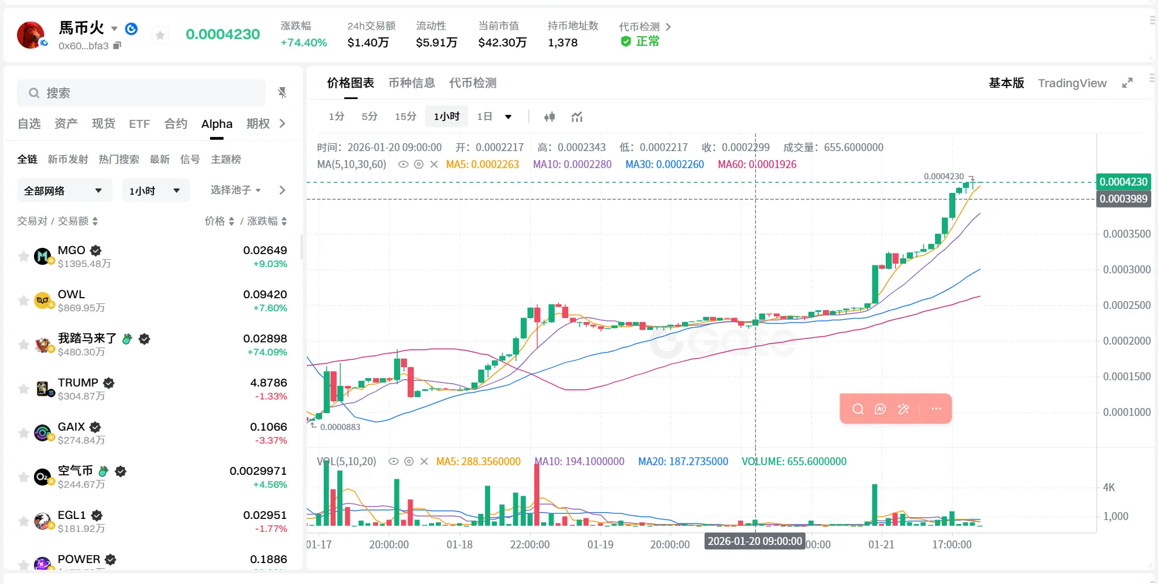
Task: Favorite the GAIX pair star
Action: coord(23,433)
